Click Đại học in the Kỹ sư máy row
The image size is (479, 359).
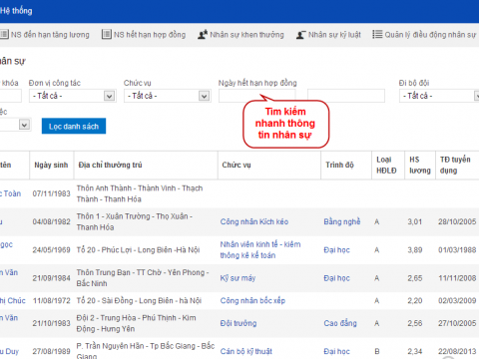[x=336, y=278]
